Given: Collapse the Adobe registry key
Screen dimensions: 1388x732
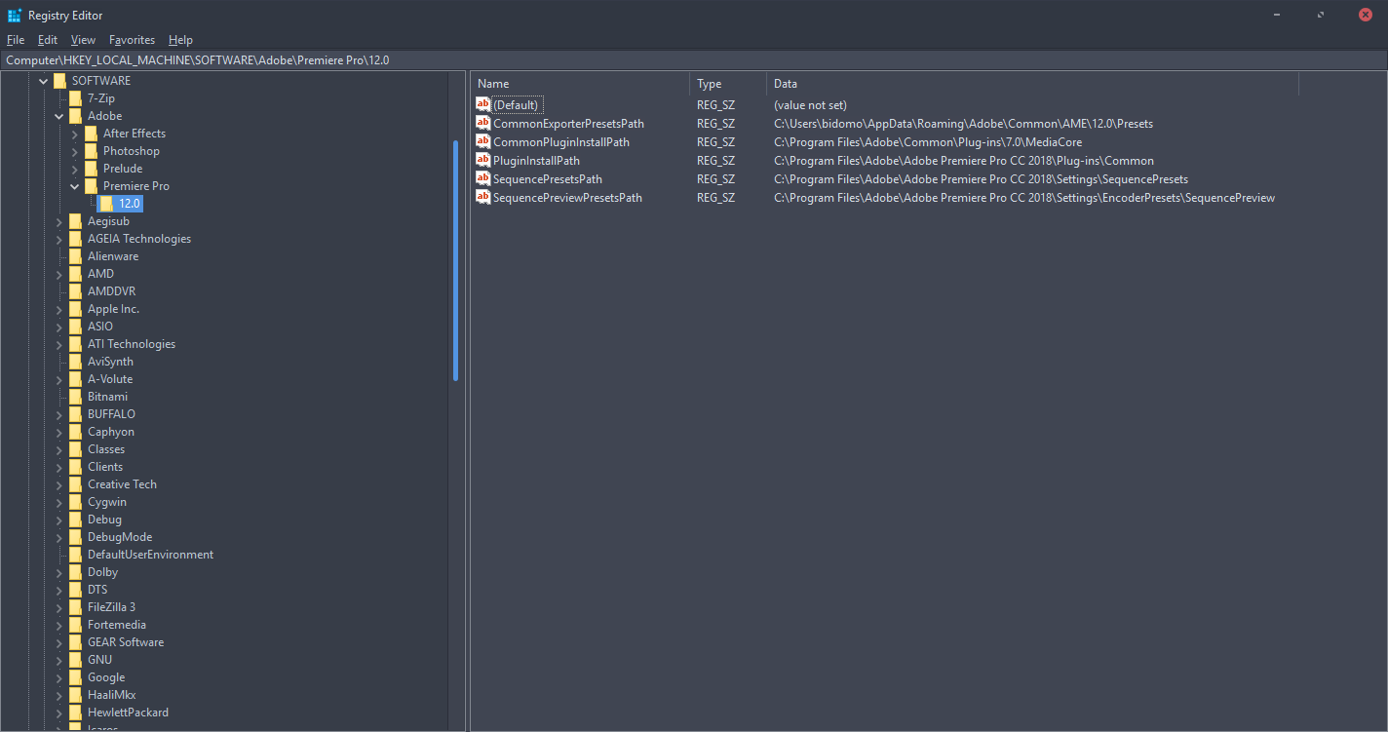Looking at the screenshot, I should [59, 116].
